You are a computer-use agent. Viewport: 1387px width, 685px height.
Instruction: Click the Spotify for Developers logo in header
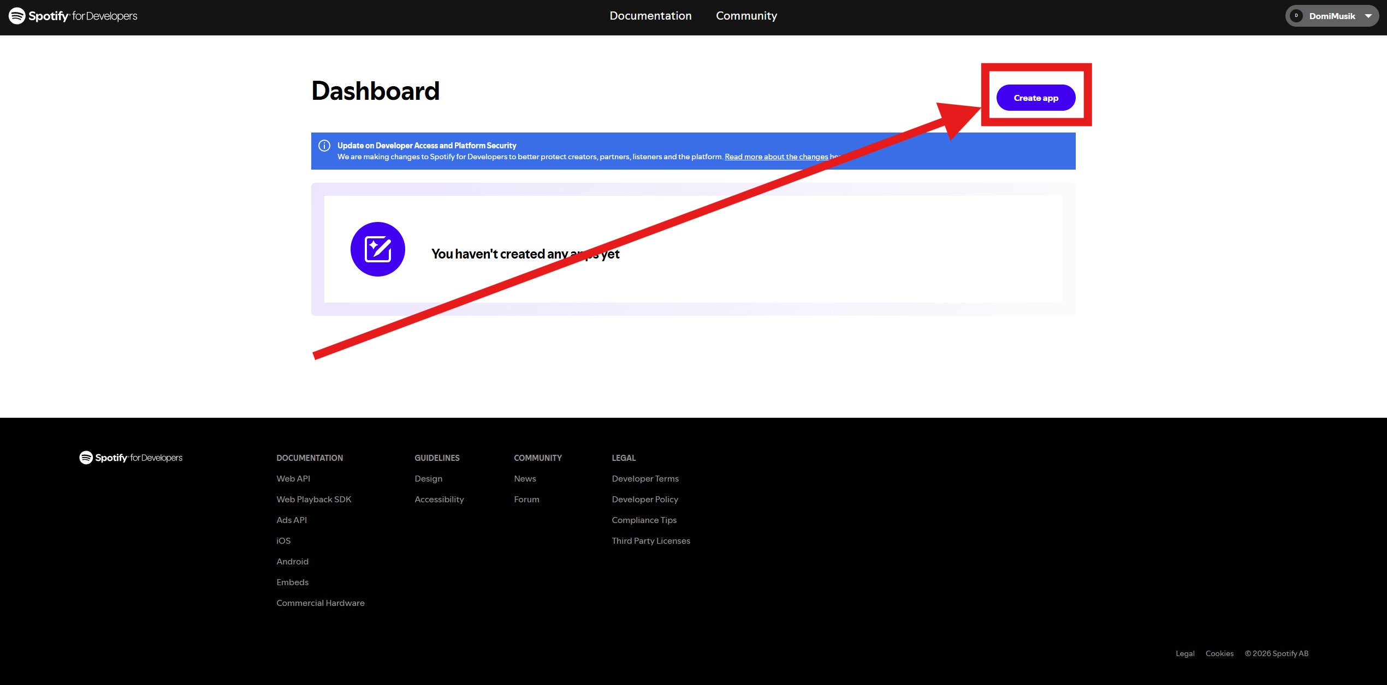point(73,16)
